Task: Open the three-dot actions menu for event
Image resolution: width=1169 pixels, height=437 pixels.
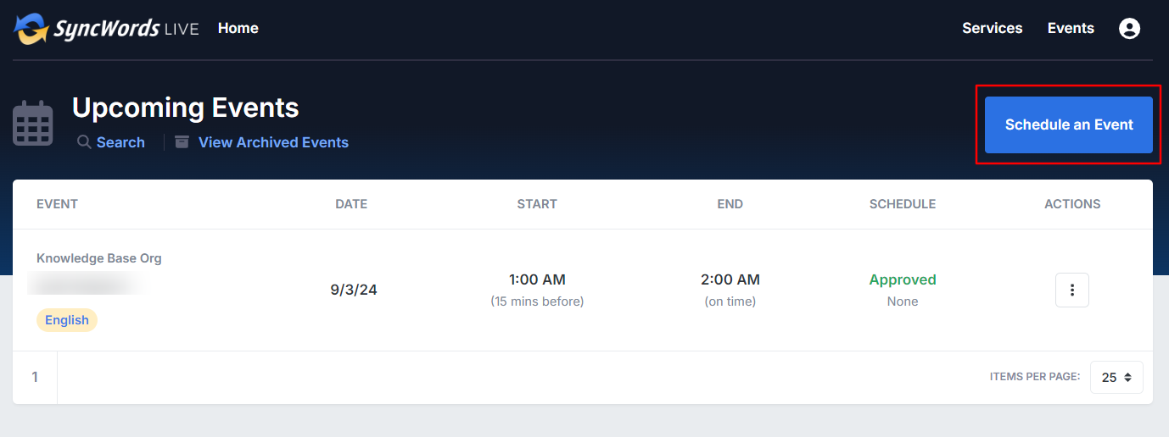Action: tap(1072, 290)
